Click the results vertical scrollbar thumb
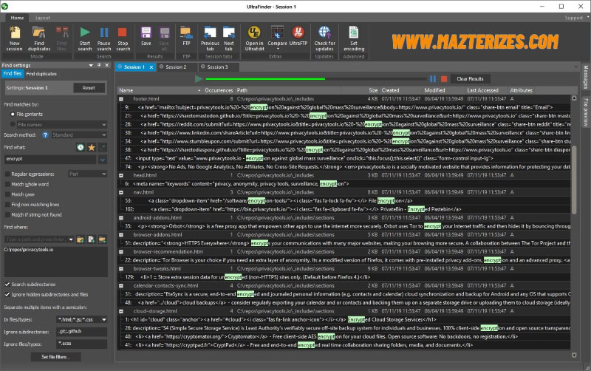 (574, 180)
